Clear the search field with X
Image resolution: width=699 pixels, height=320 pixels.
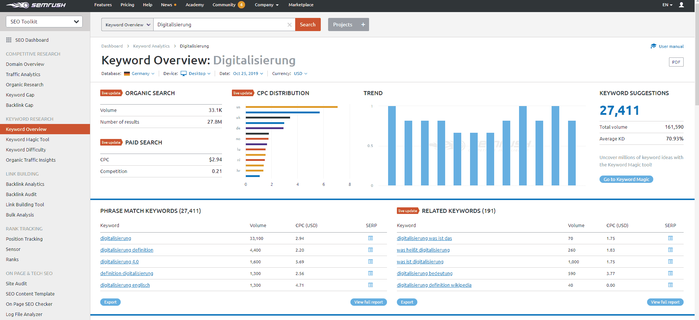289,25
